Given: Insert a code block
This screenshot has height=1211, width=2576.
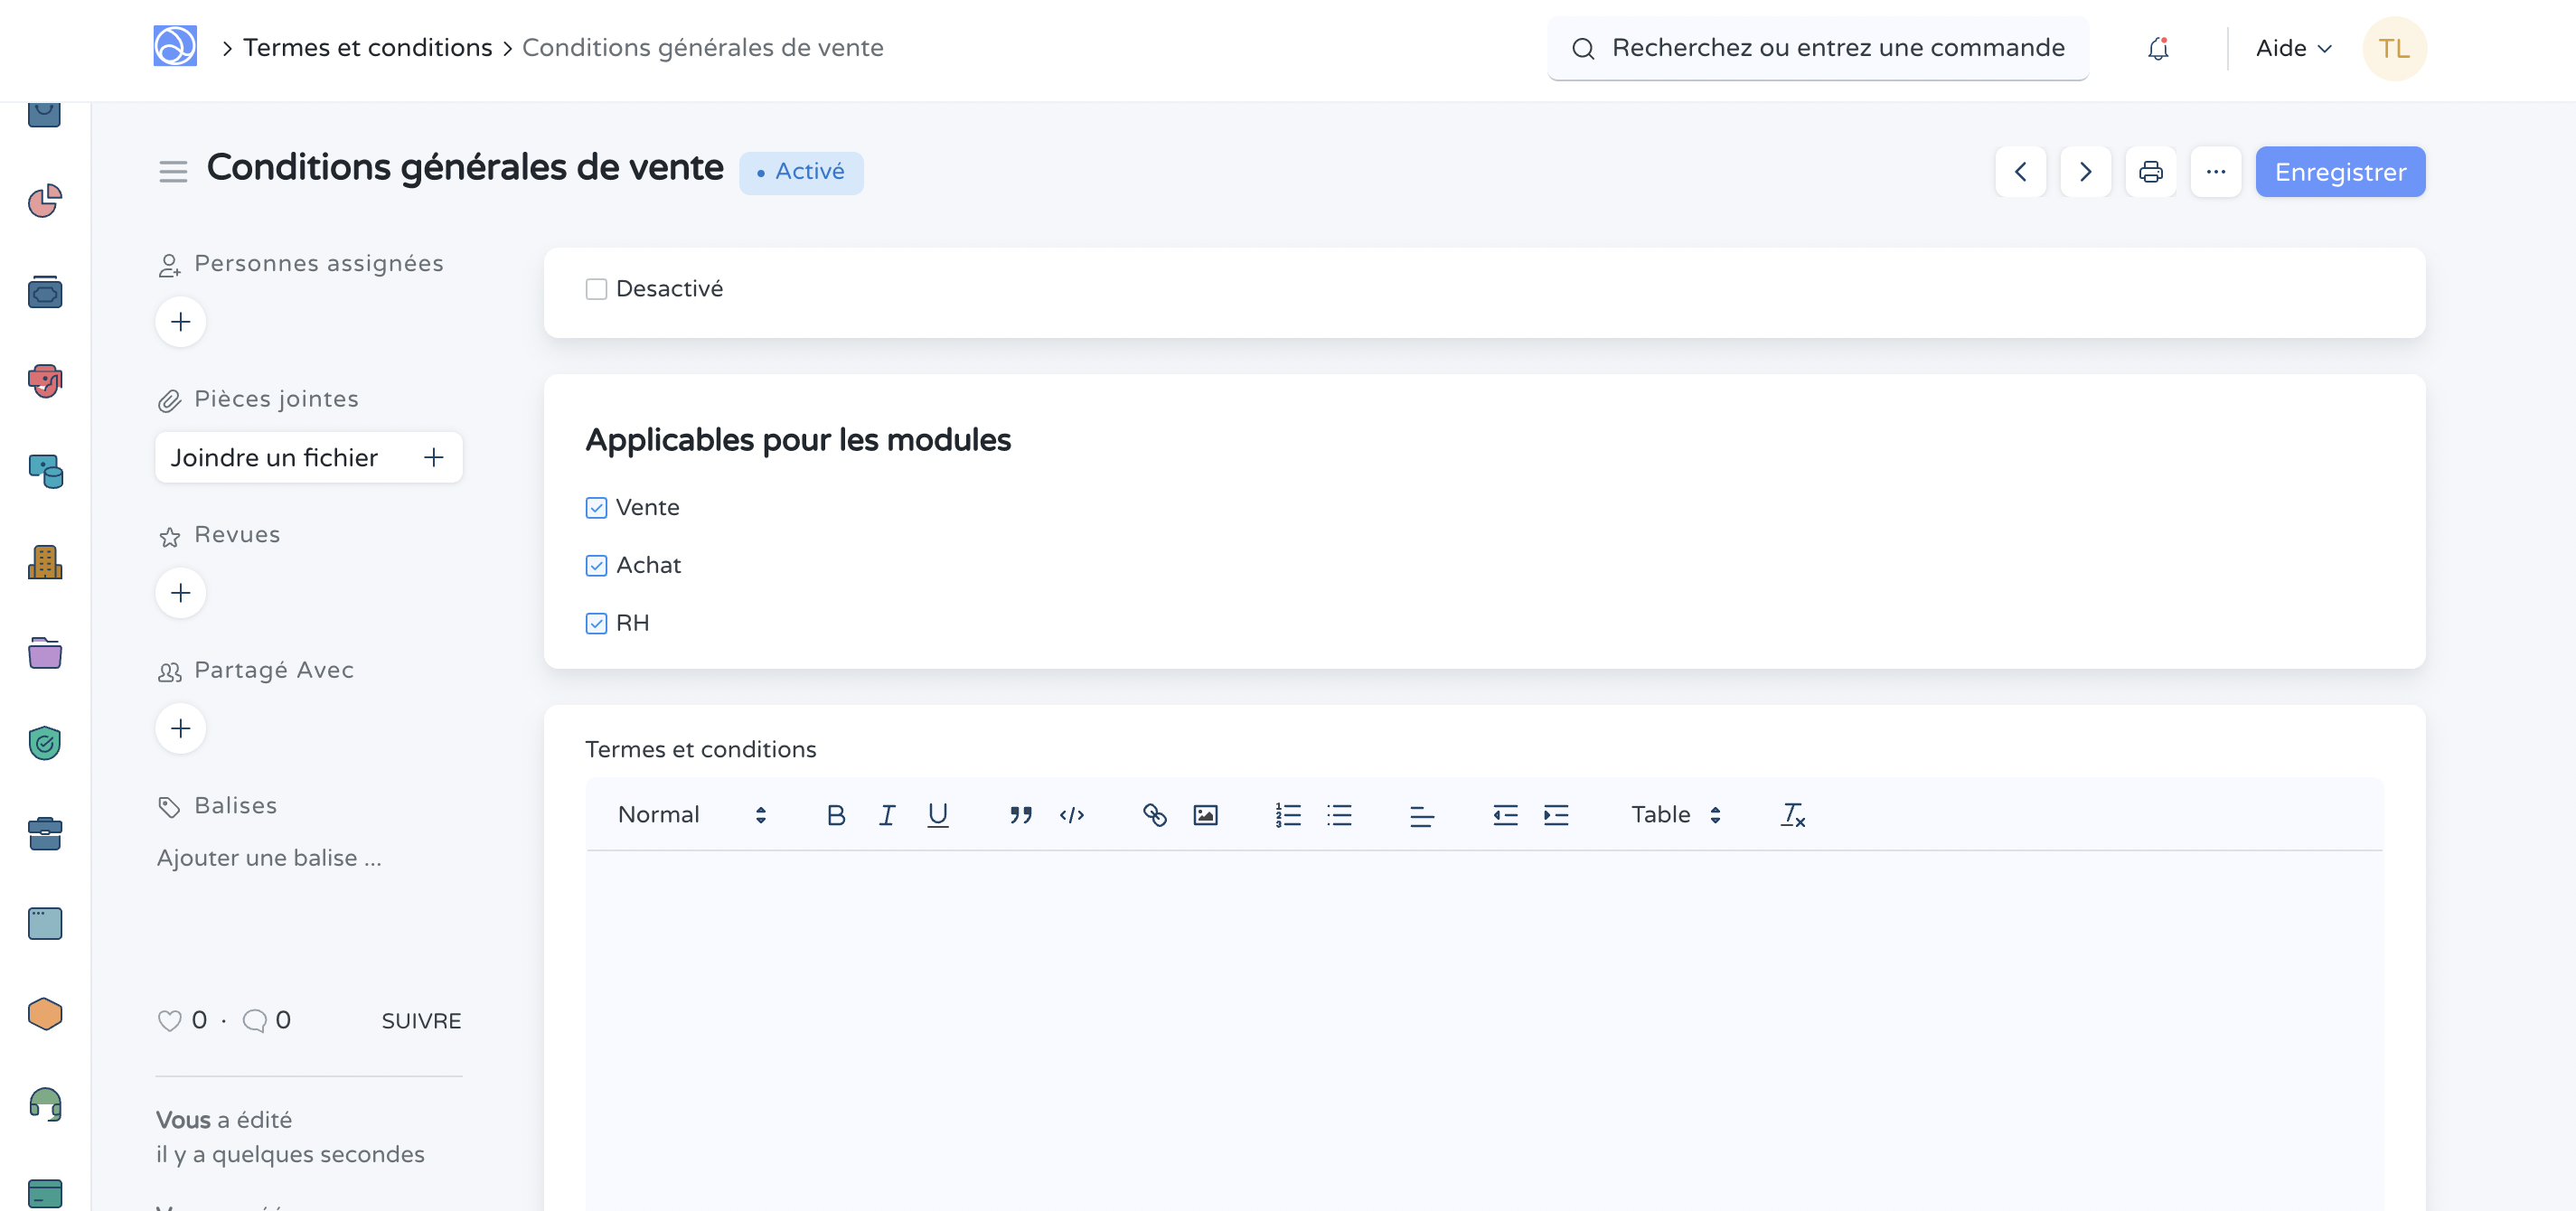Looking at the screenshot, I should pyautogui.click(x=1072, y=814).
